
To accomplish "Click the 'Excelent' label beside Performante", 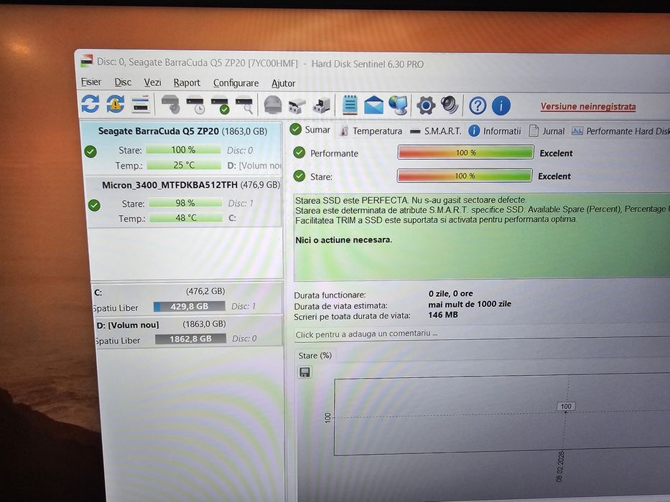I will tap(556, 153).
